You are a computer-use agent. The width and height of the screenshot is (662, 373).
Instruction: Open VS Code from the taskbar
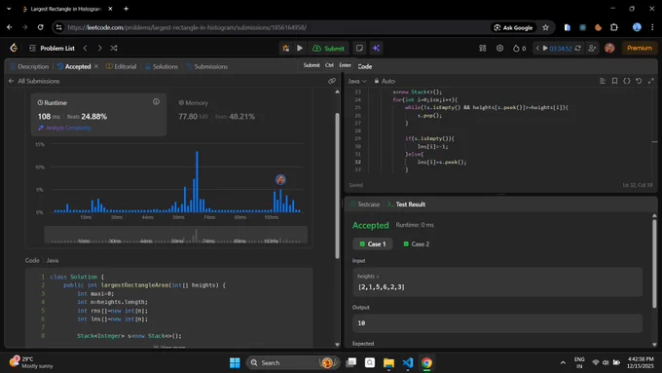point(407,362)
